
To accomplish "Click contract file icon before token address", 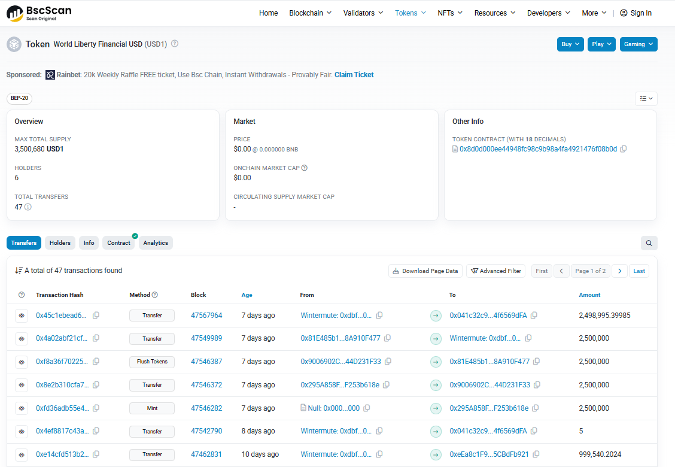I will pos(455,149).
